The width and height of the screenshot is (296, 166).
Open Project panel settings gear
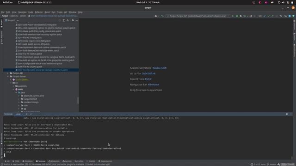(73, 20)
